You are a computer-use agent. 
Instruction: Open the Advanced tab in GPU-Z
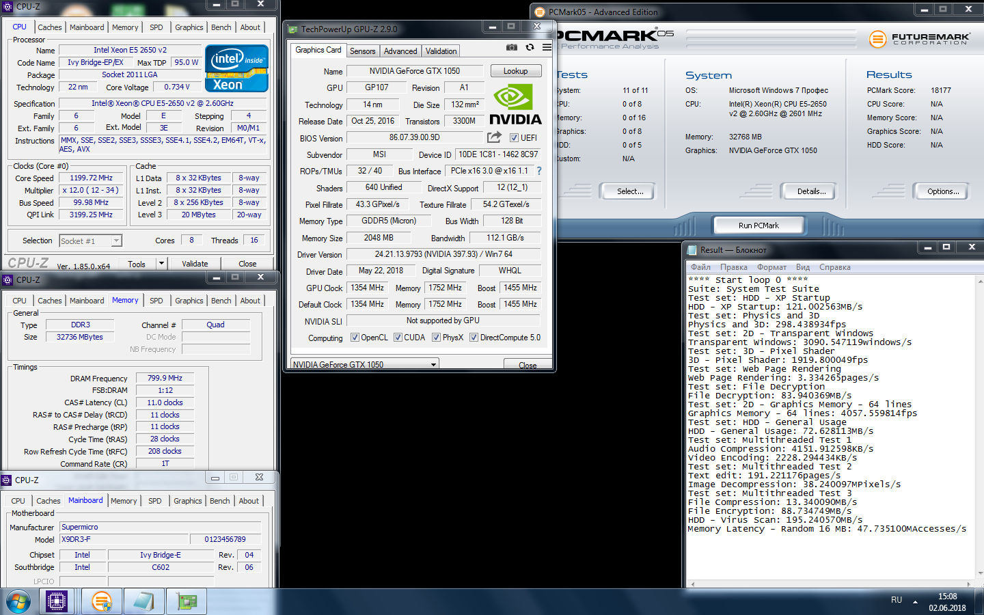pos(400,51)
